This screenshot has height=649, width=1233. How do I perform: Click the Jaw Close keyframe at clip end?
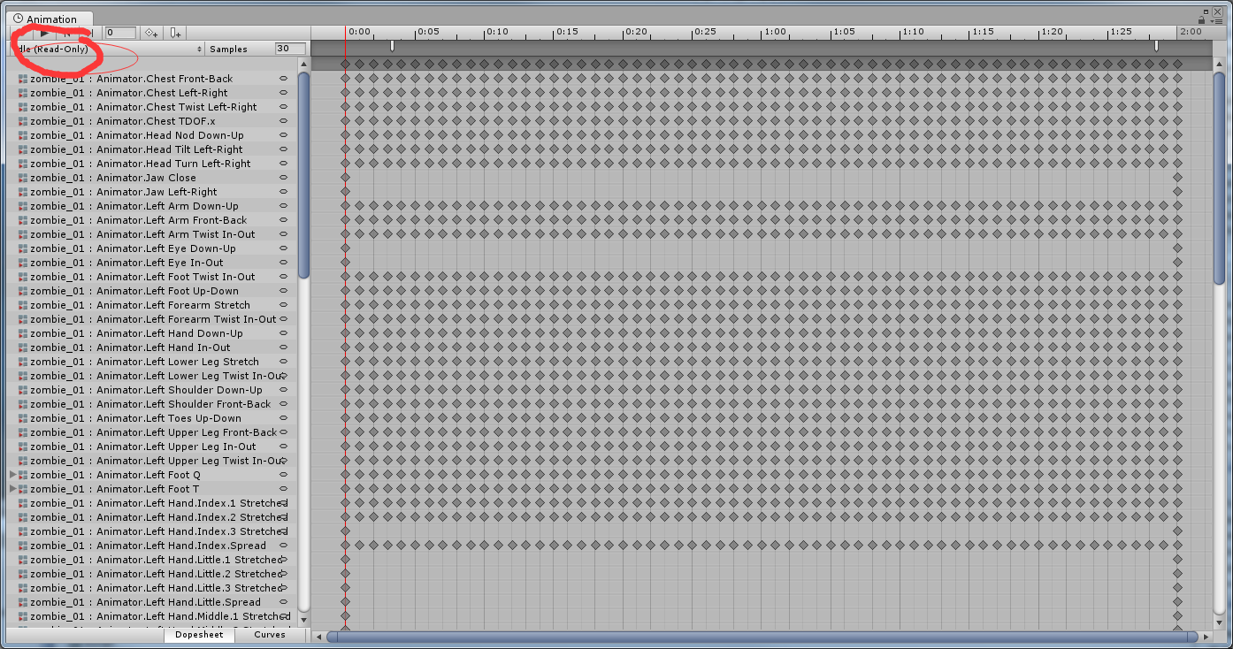[1177, 177]
